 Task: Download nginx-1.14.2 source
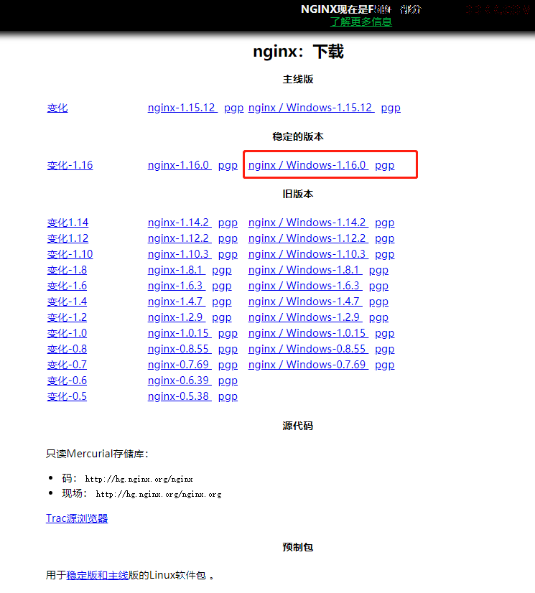180,223
